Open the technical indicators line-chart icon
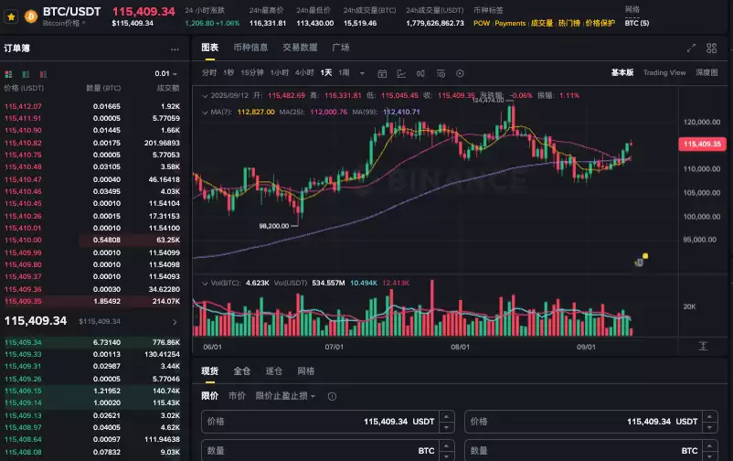Viewport: 733px width, 461px height. coord(401,73)
